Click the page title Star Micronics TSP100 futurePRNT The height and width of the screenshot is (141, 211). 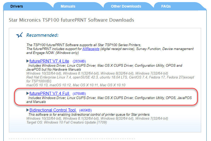point(71,20)
